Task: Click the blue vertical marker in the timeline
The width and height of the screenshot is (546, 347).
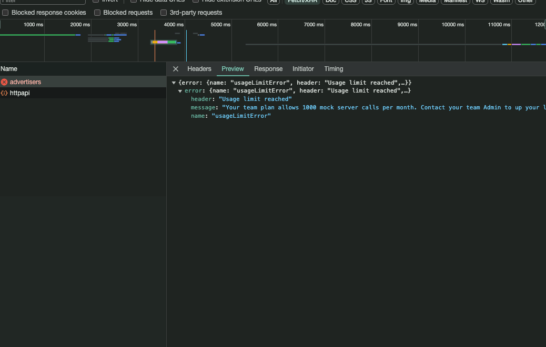Action: pos(186,46)
